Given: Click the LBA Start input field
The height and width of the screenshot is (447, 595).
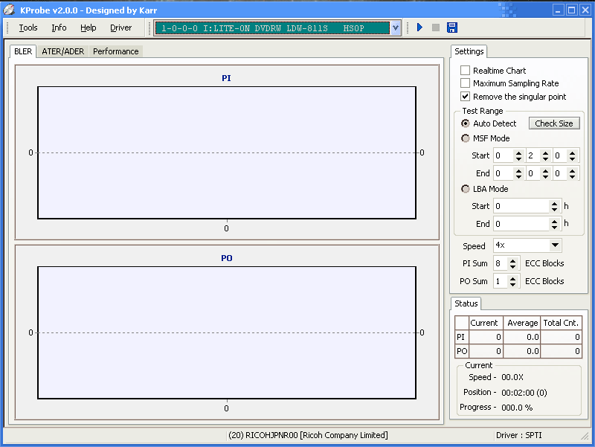Looking at the screenshot, I should pos(520,206).
